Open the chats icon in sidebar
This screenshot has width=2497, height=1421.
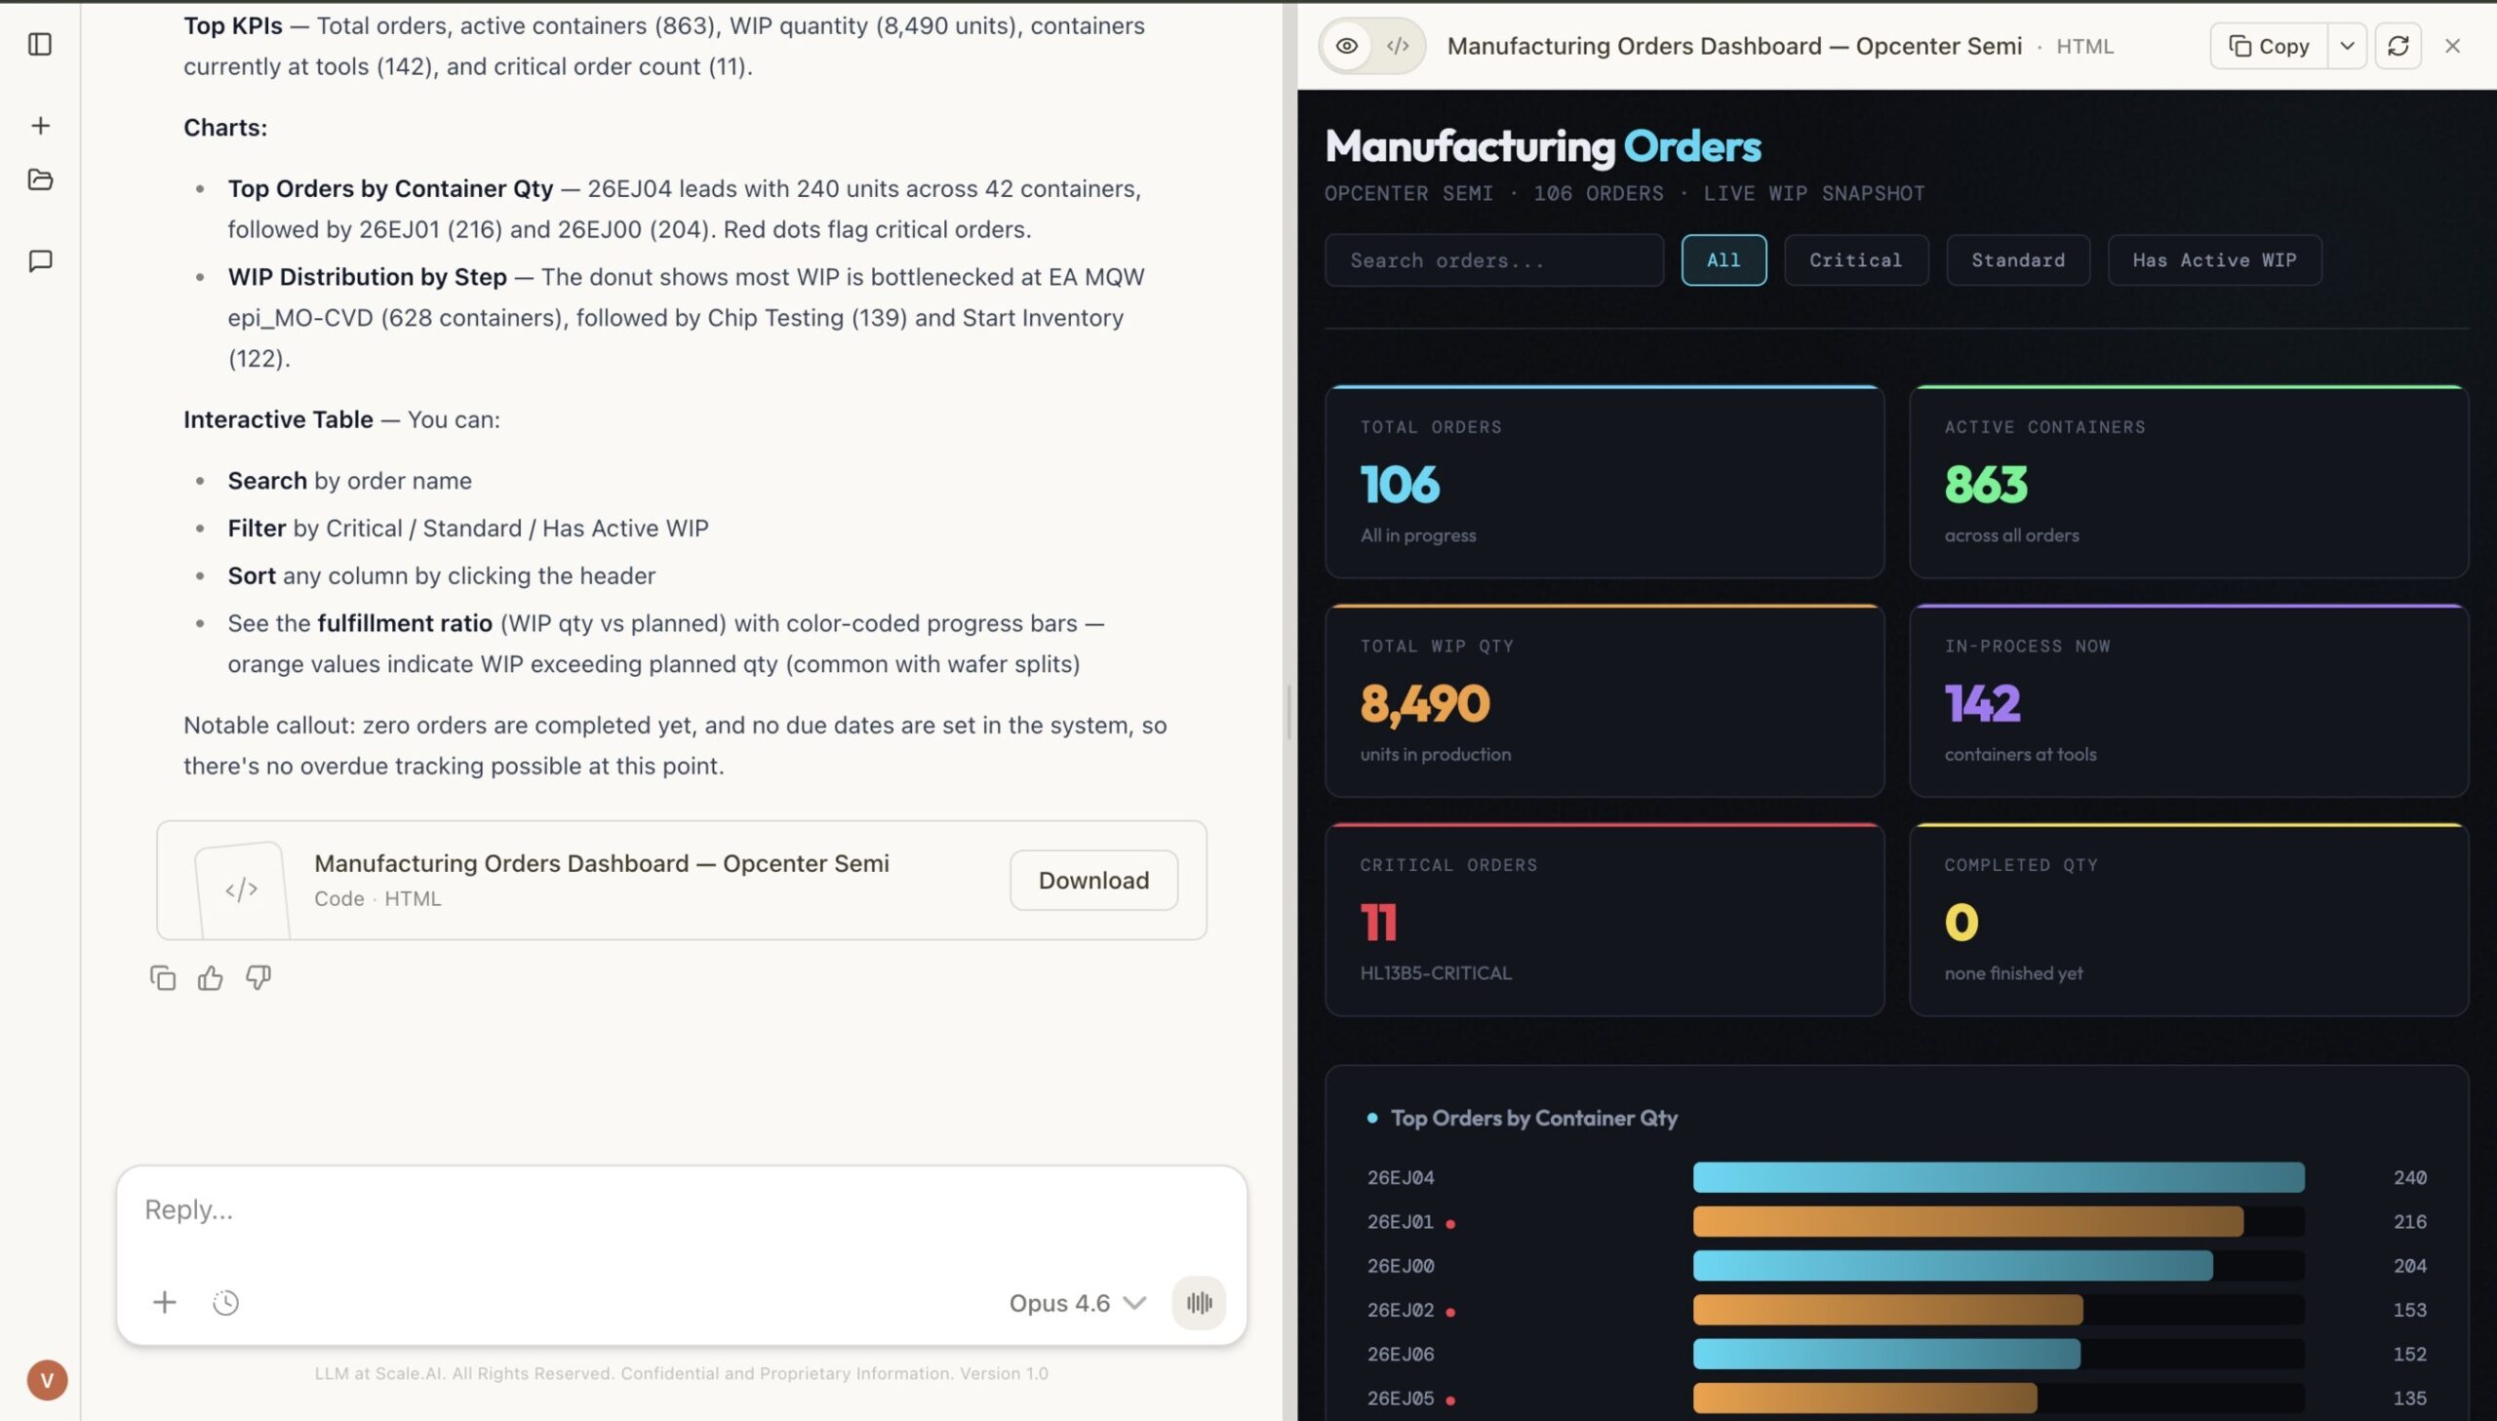pos(40,259)
